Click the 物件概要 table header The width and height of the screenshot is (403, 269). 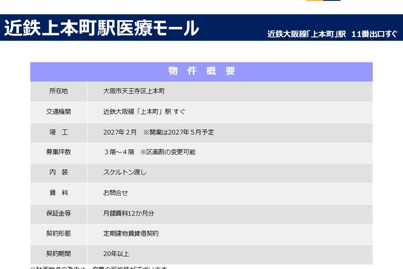click(201, 71)
